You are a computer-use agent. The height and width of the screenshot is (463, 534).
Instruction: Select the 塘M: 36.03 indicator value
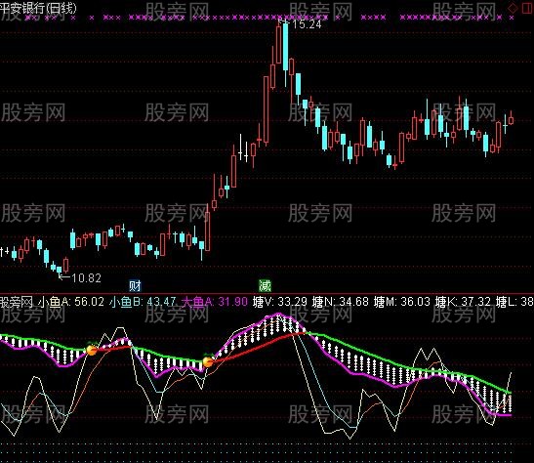click(x=401, y=302)
